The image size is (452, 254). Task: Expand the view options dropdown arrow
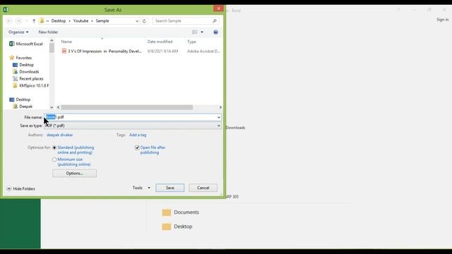tap(202, 32)
